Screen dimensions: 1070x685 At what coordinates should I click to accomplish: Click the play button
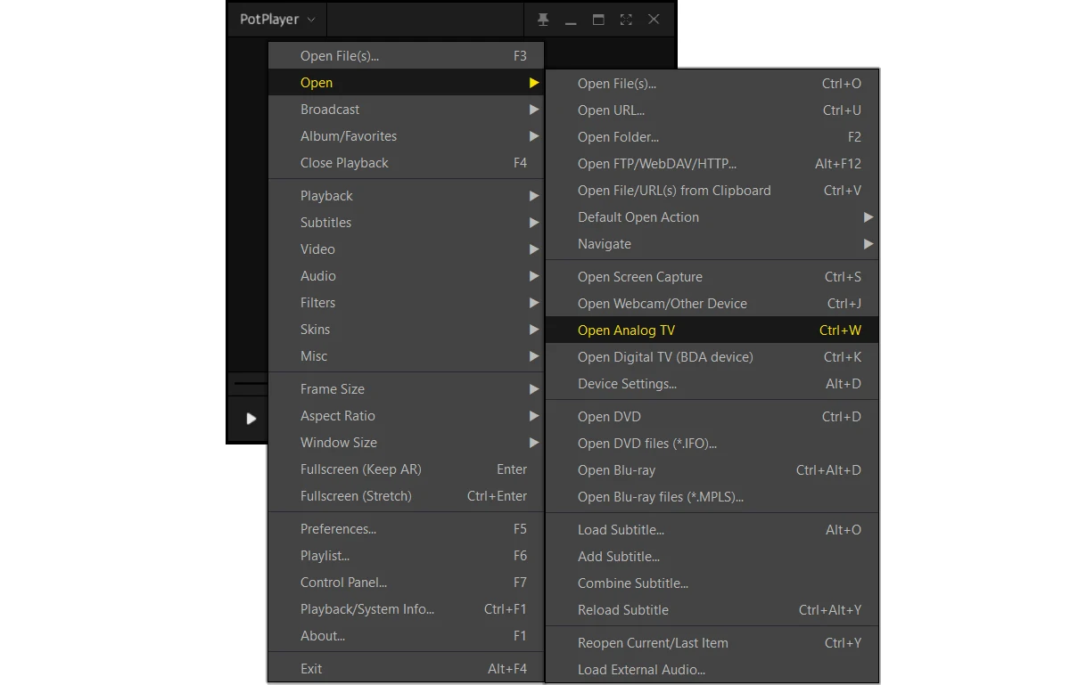click(x=251, y=418)
